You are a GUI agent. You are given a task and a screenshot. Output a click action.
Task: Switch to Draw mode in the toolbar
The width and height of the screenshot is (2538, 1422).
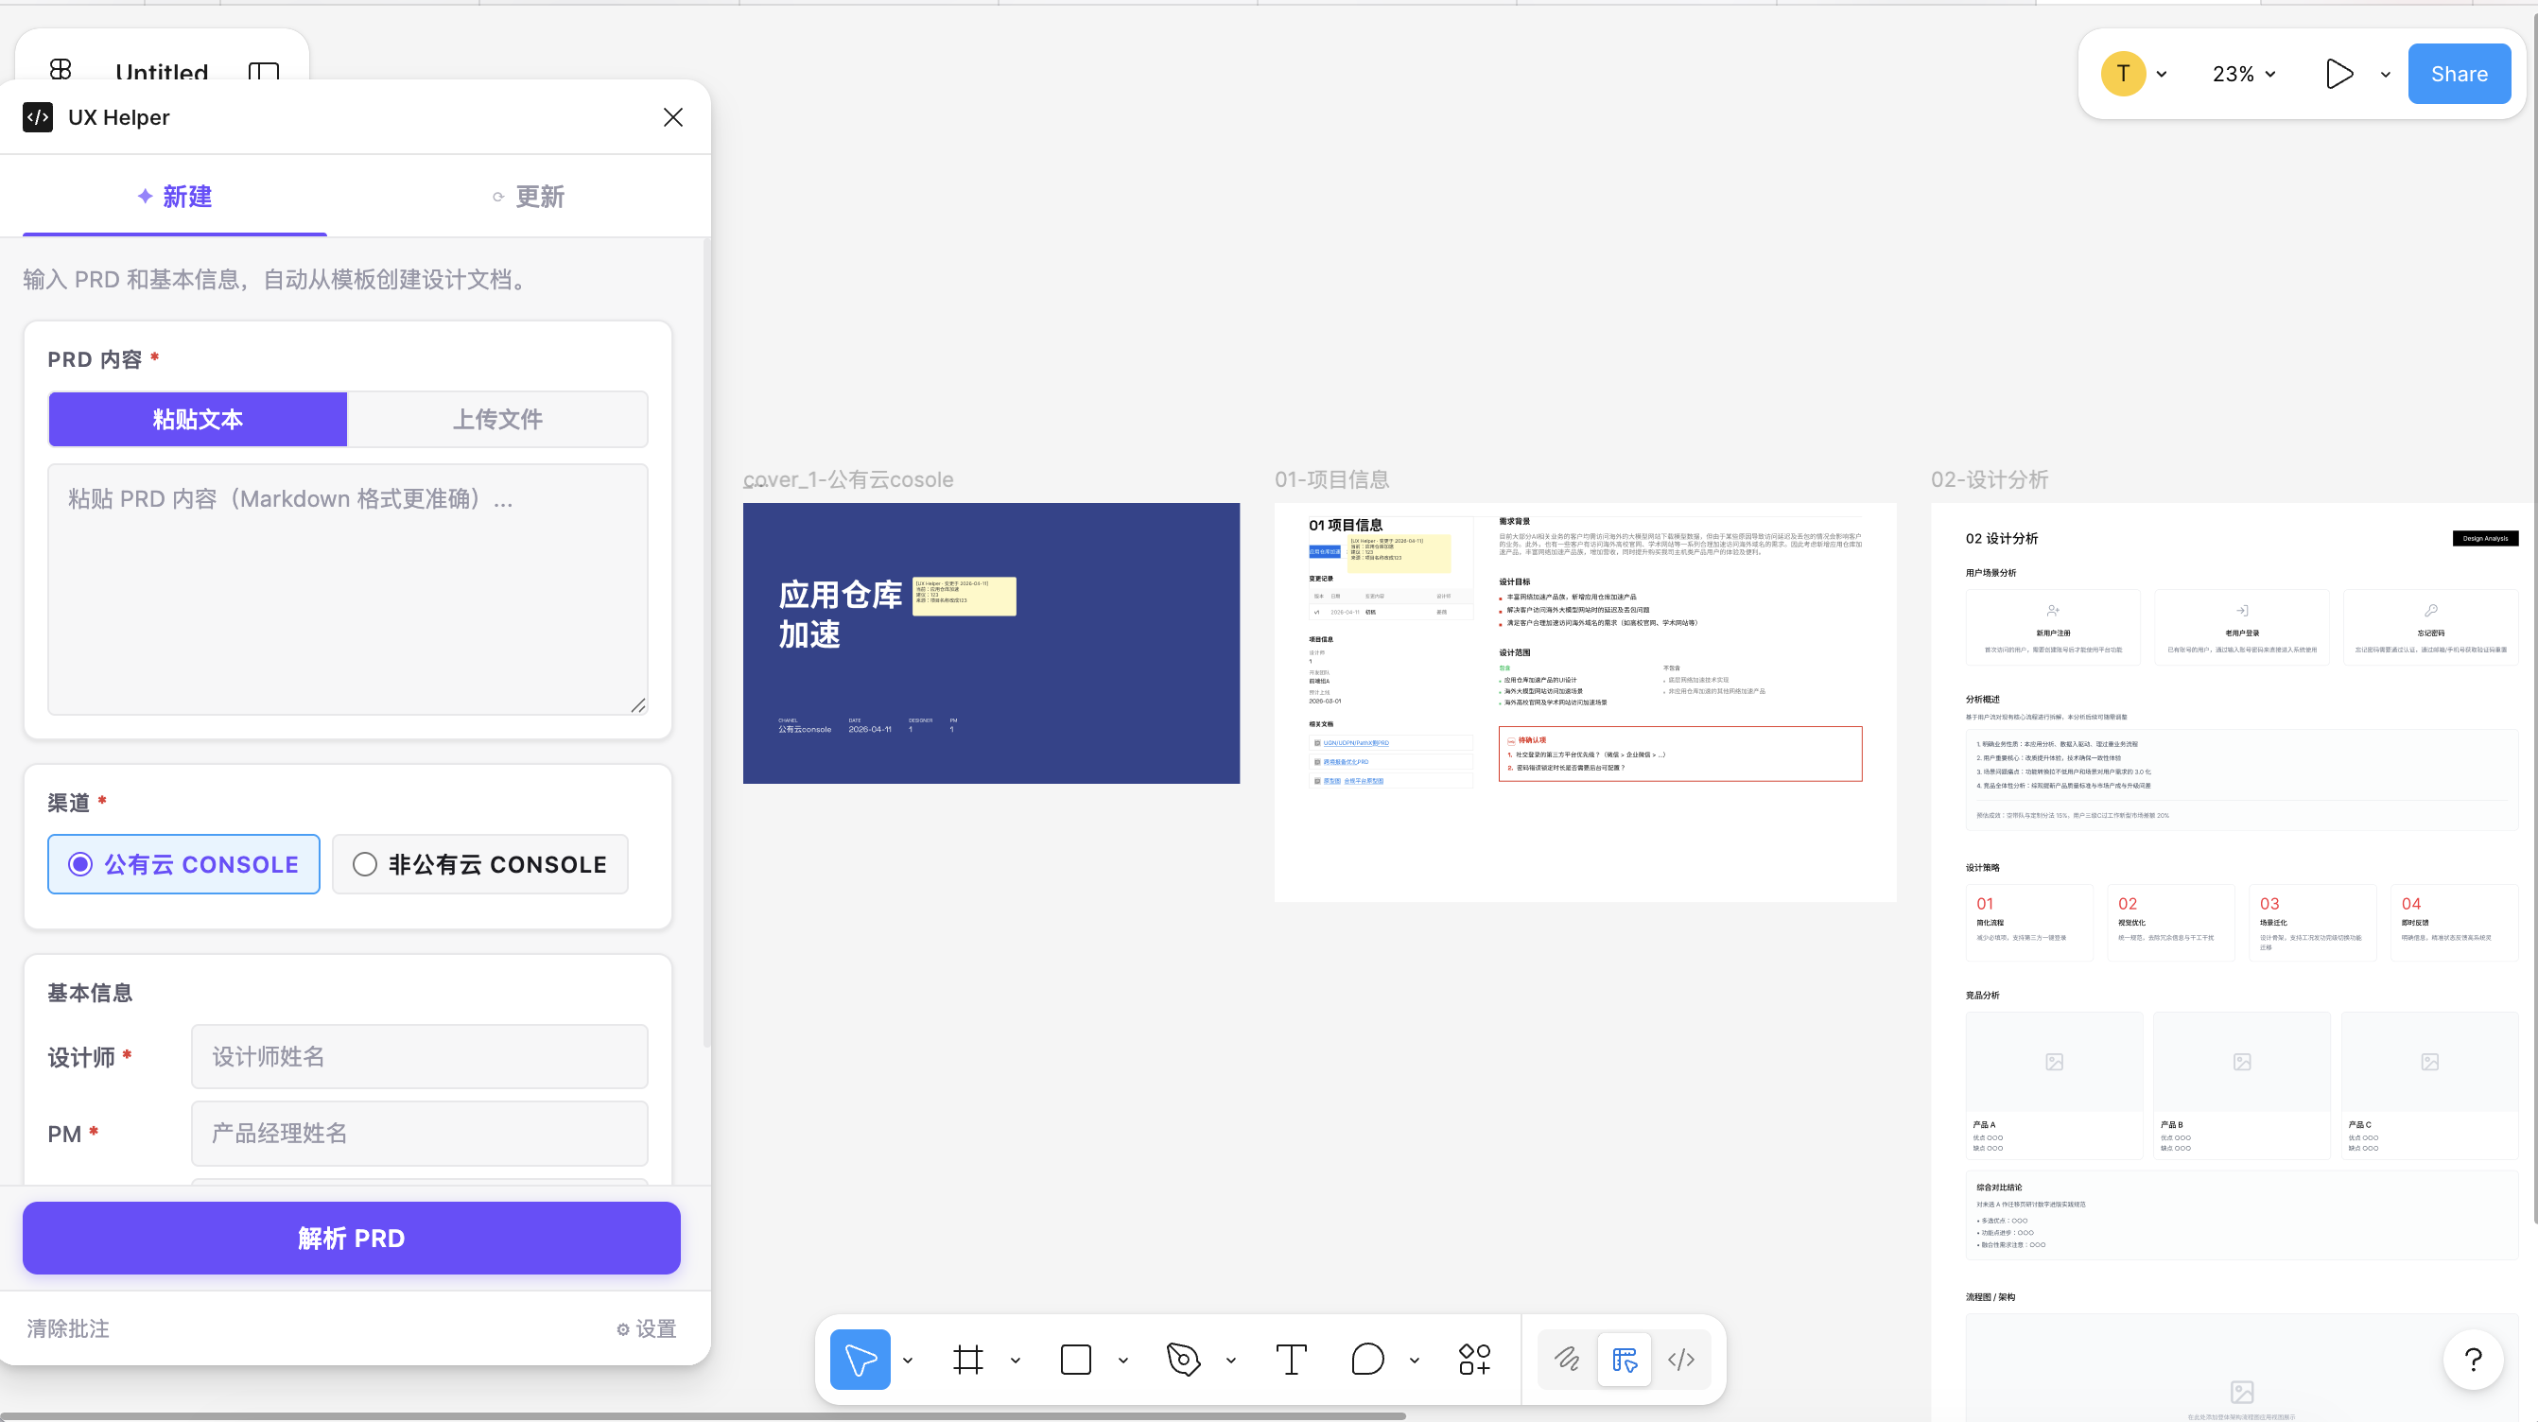point(1567,1360)
